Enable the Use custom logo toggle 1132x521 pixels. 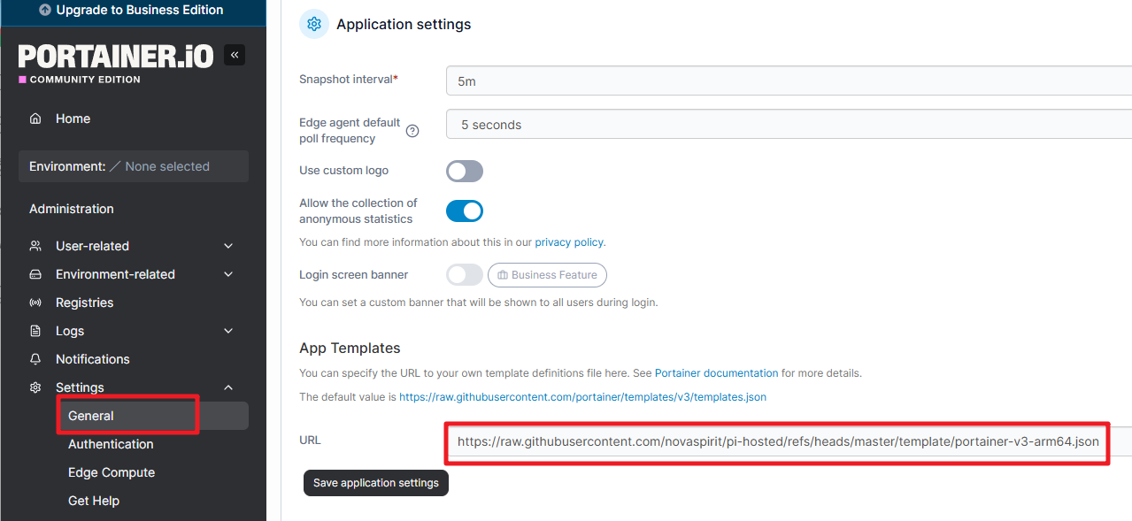click(465, 171)
